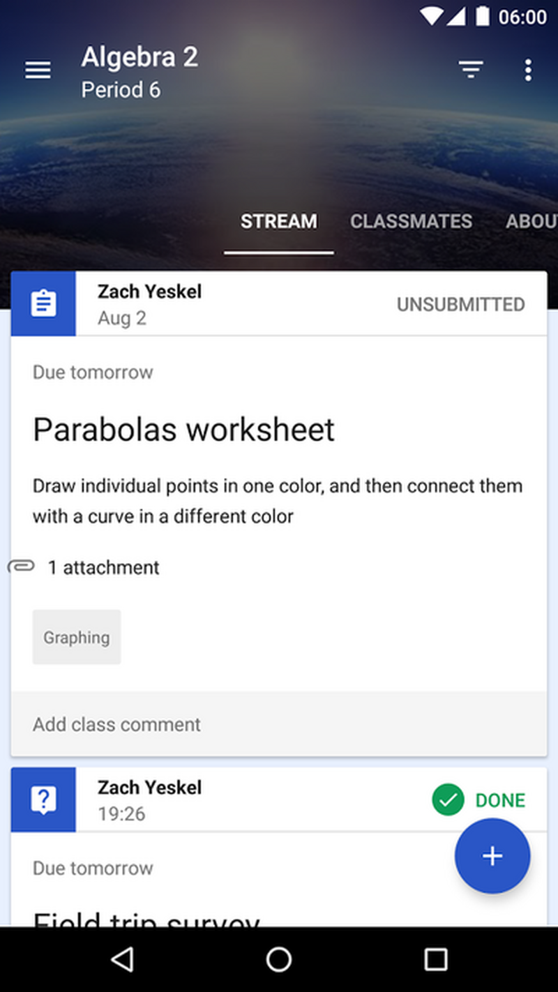Open the three-dot overflow menu

528,70
